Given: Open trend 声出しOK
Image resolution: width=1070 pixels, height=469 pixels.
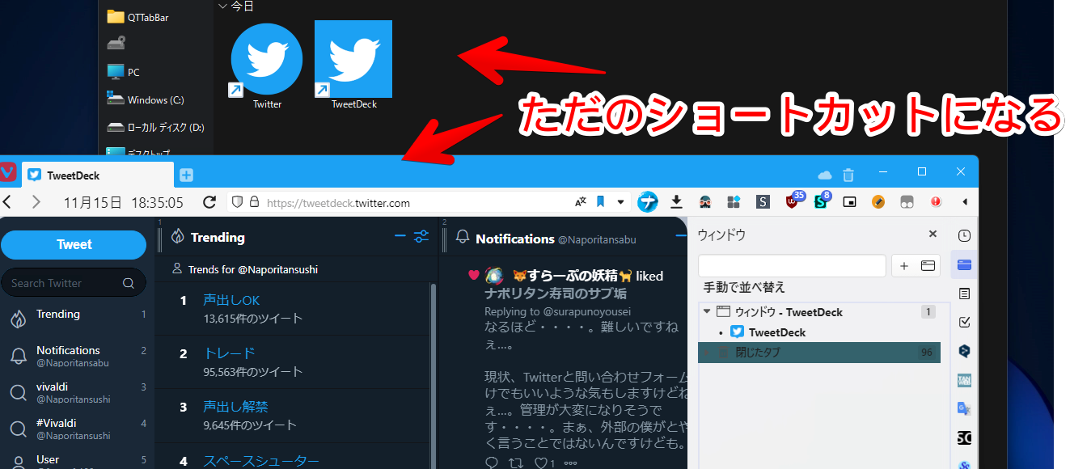Looking at the screenshot, I should point(231,300).
